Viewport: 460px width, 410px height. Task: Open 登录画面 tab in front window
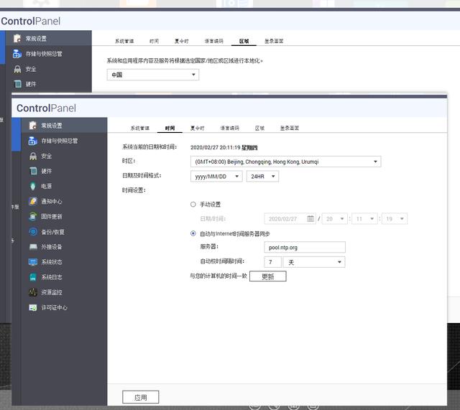click(x=289, y=128)
